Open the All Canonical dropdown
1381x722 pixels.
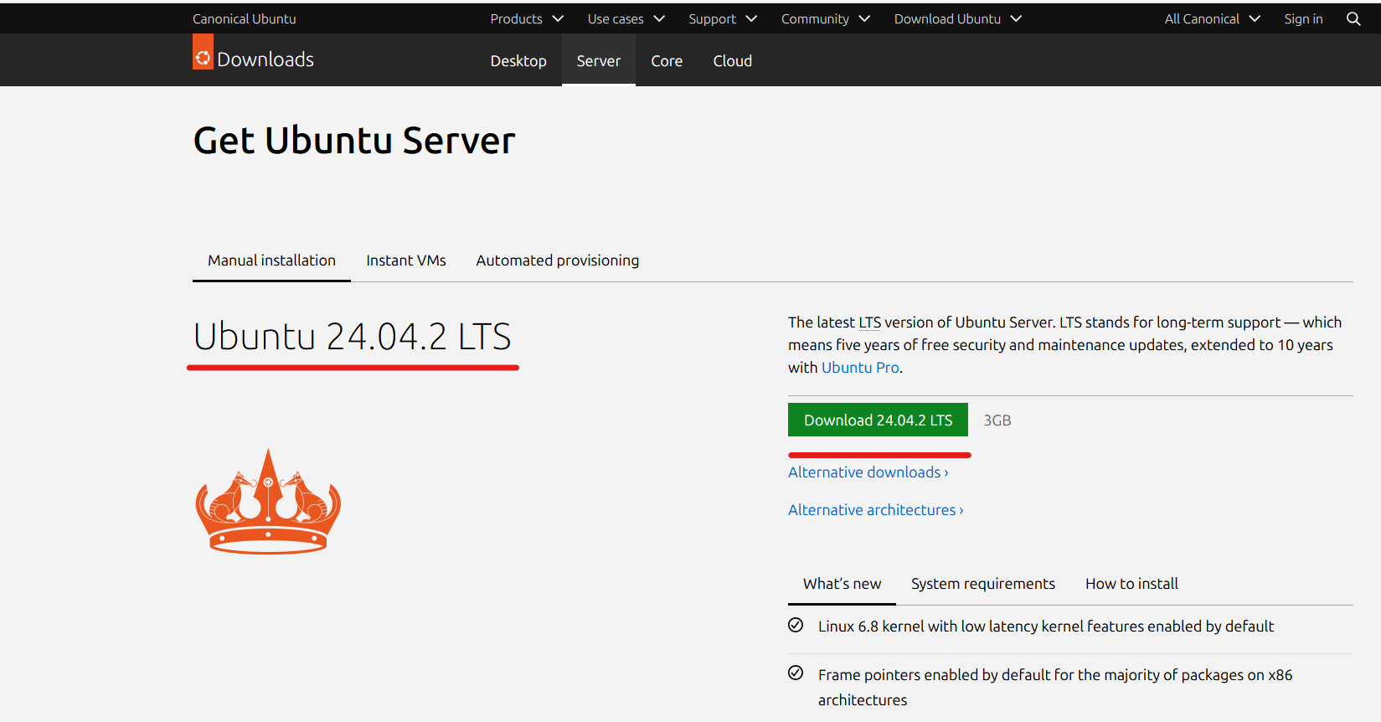pos(1212,18)
